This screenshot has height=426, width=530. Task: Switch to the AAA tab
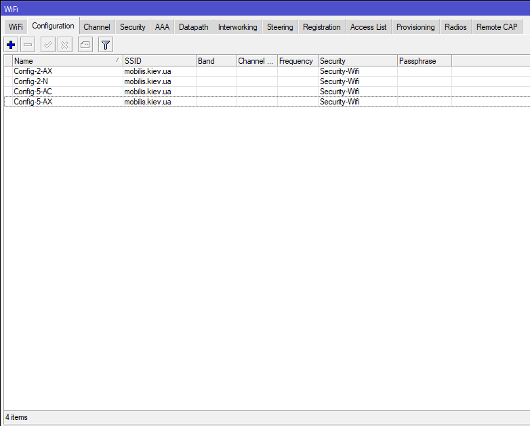pyautogui.click(x=162, y=27)
